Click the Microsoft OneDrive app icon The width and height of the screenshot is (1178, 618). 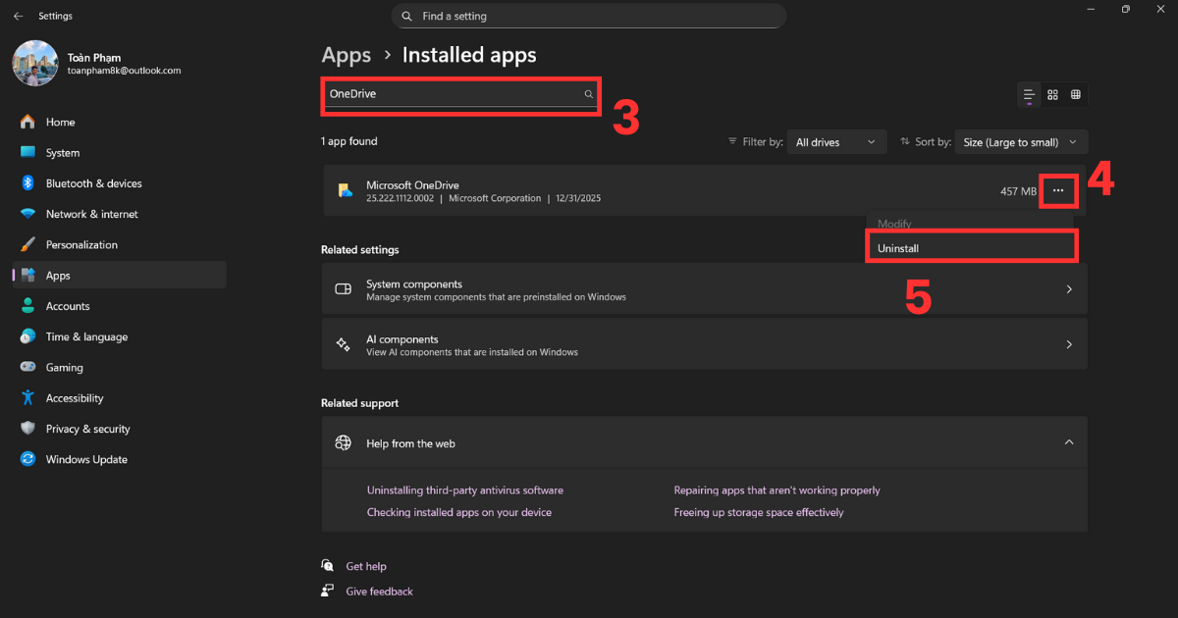pyautogui.click(x=345, y=190)
